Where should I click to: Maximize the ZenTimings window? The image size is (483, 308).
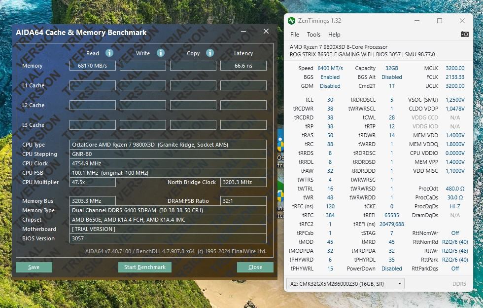440,21
